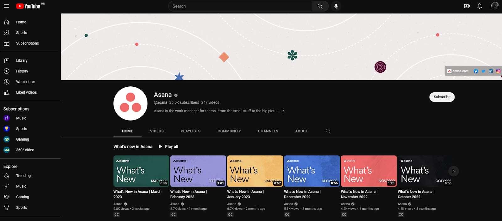The height and width of the screenshot is (221, 502).
Task: Open the asana.com banner link
Action: (458, 71)
